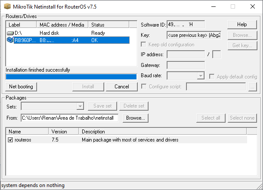Open the Baud rate dropdown
The width and height of the screenshot is (263, 190).
(201, 76)
